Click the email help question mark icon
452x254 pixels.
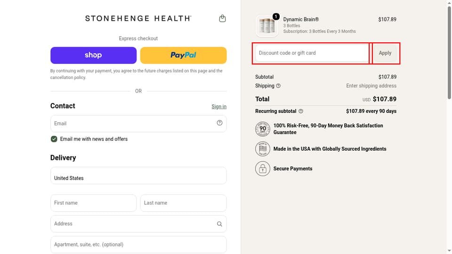[219, 123]
